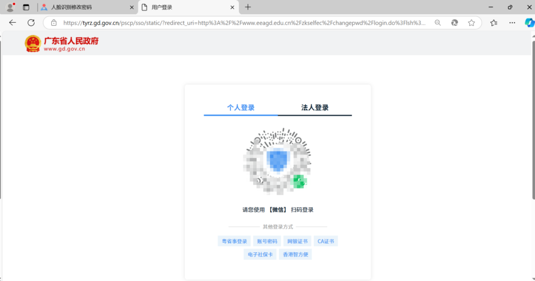
Task: Close the 人脸识别修改密码 tab
Action: 132,7
